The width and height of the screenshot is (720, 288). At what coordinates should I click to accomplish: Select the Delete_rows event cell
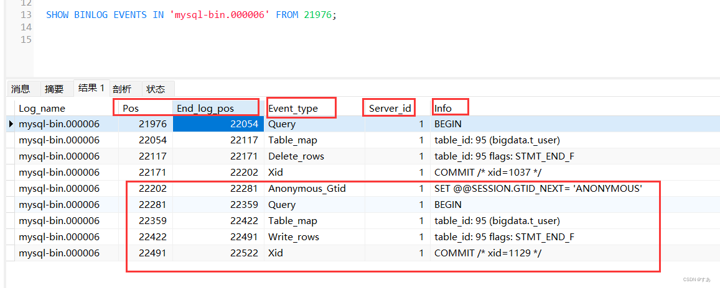[x=314, y=156]
